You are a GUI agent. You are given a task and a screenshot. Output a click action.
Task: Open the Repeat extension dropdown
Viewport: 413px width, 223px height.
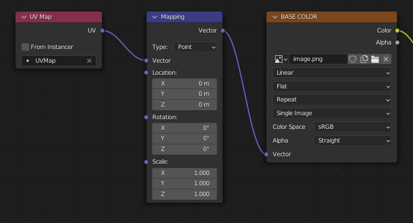pos(332,100)
